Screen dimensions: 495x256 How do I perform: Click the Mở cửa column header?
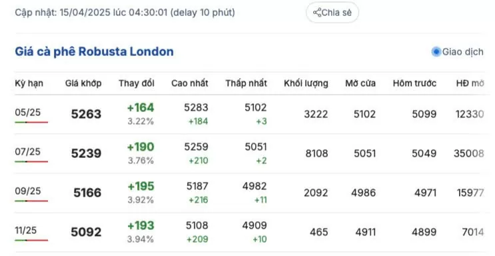[x=360, y=83]
